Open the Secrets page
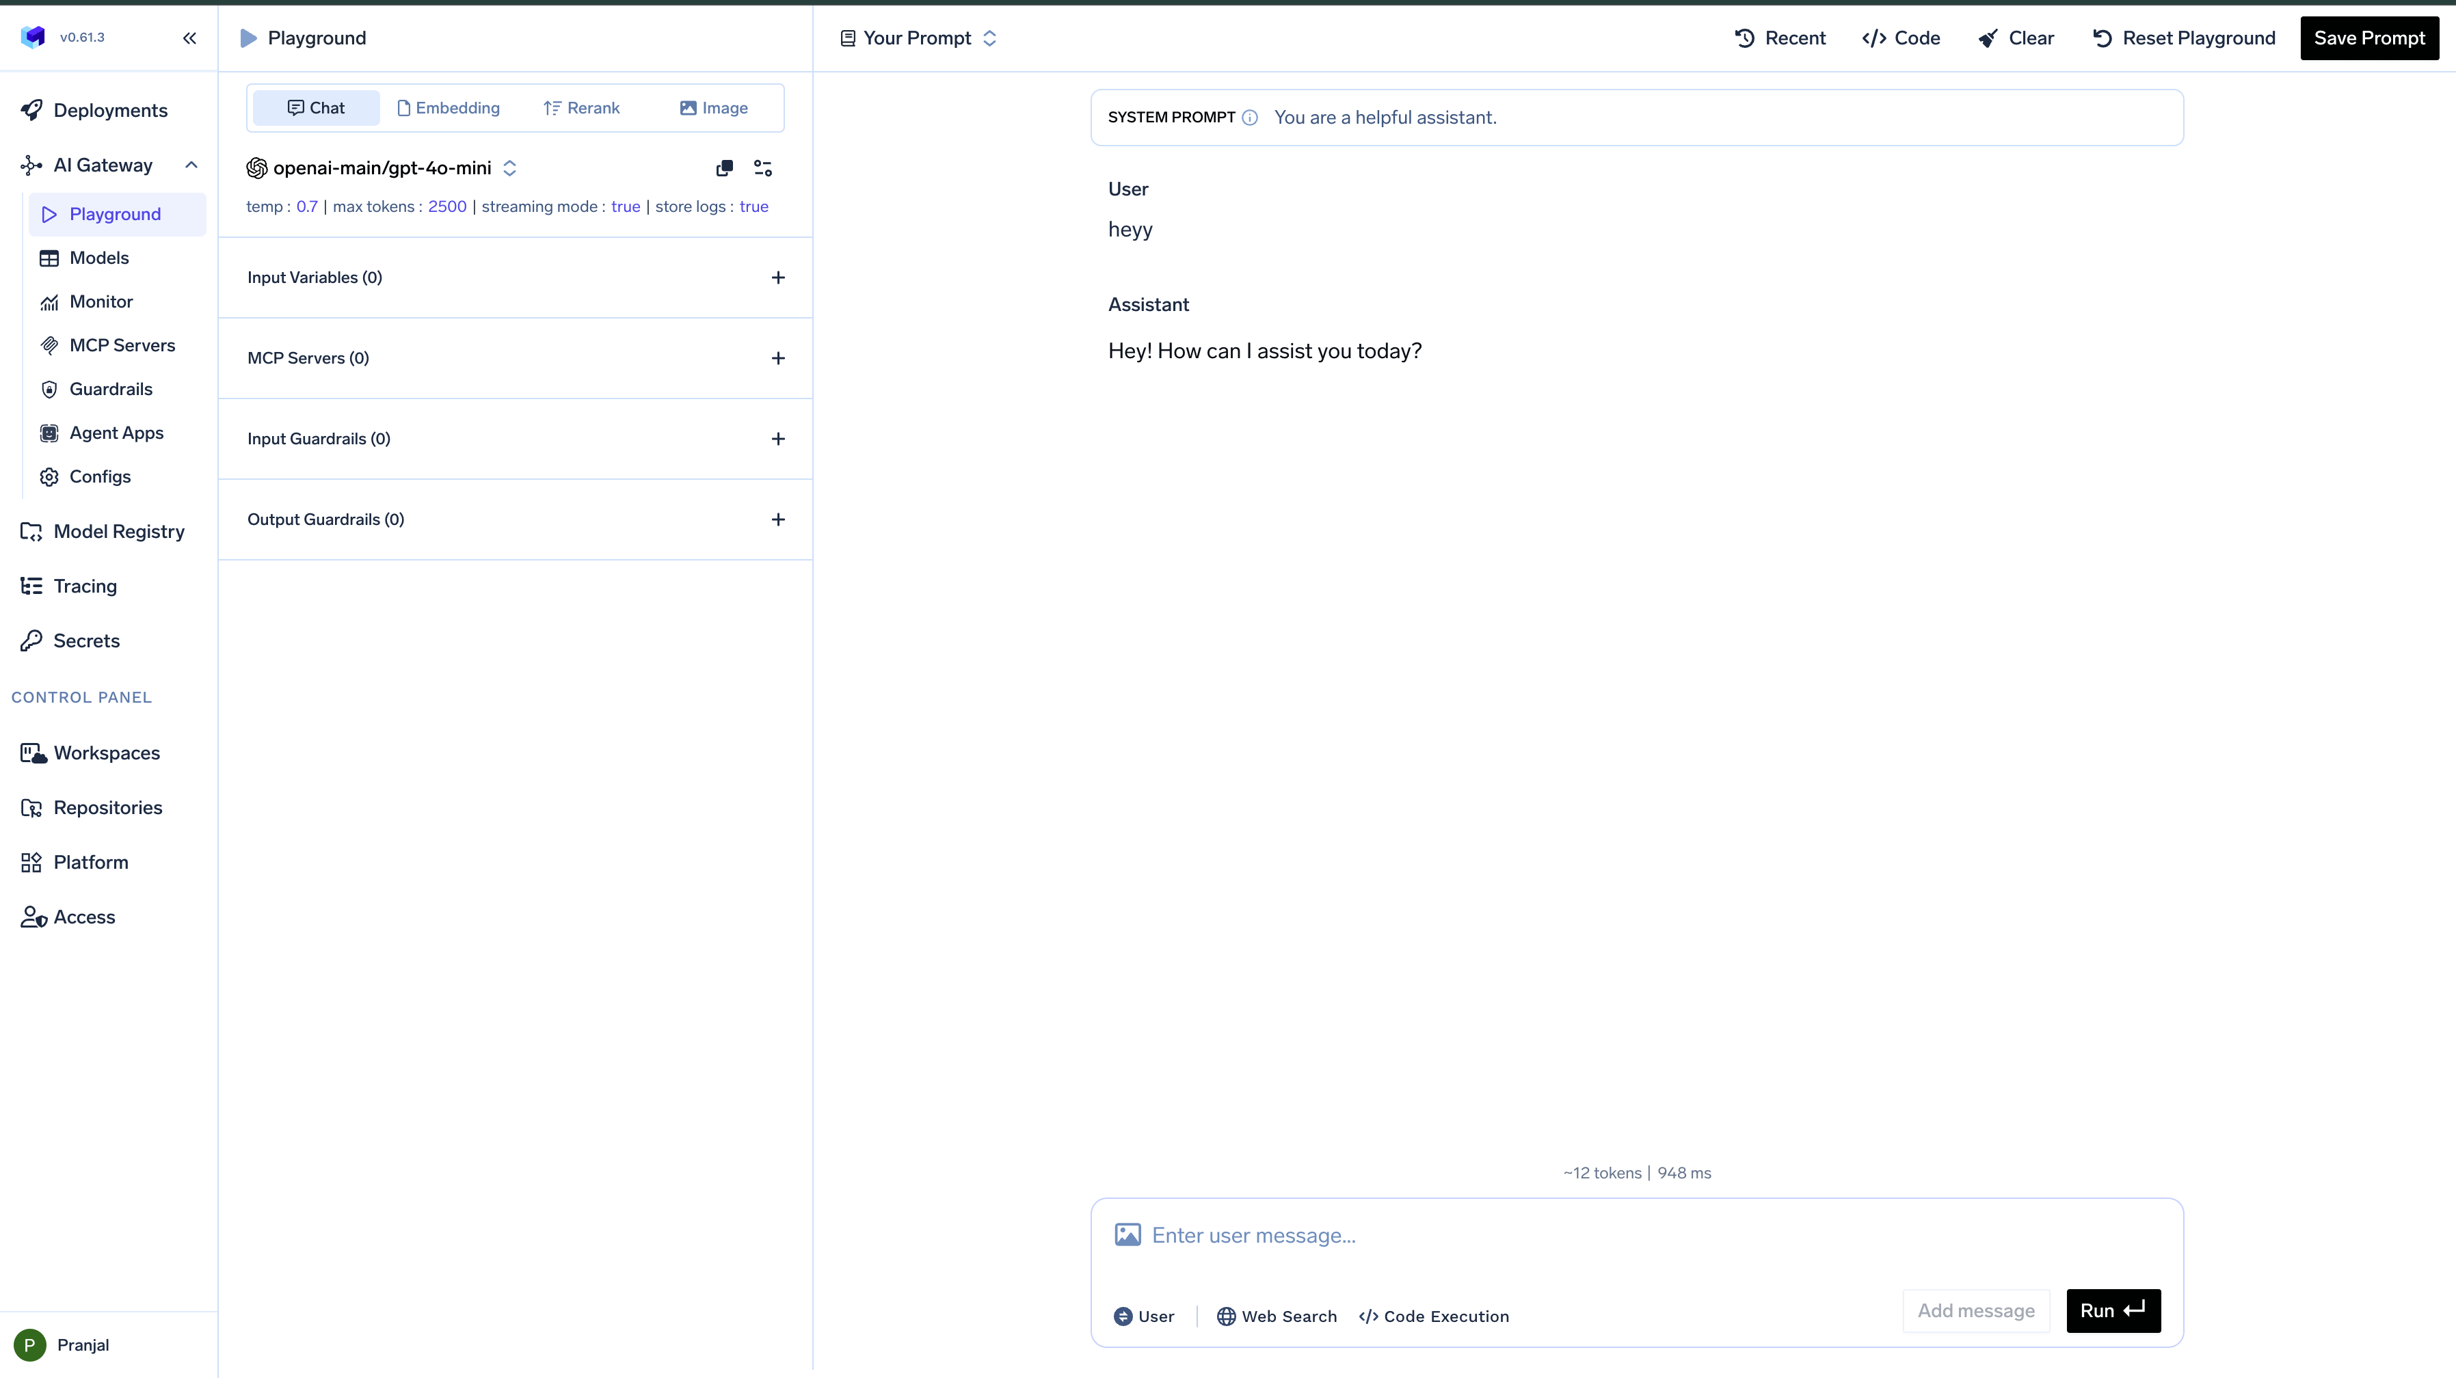 click(85, 641)
